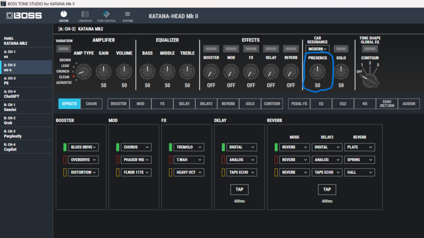Click the FX level knob
Image resolution: width=424 pixels, height=238 pixels.
251,72
